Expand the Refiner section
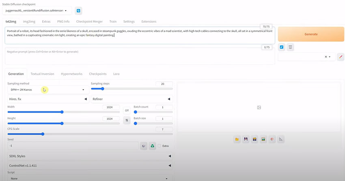The height and width of the screenshot is (181, 345). (x=132, y=99)
